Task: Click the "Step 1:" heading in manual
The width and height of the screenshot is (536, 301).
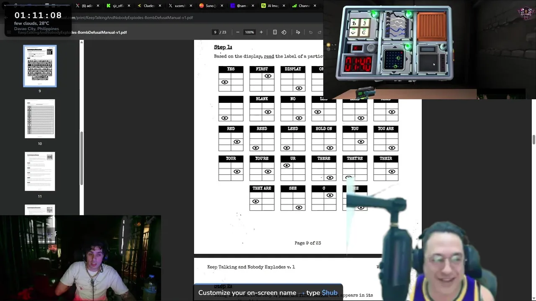Action: 223,47
